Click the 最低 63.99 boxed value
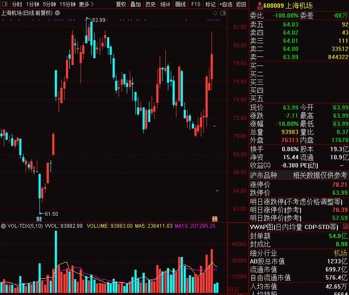349x295 pixels. [x=340, y=124]
